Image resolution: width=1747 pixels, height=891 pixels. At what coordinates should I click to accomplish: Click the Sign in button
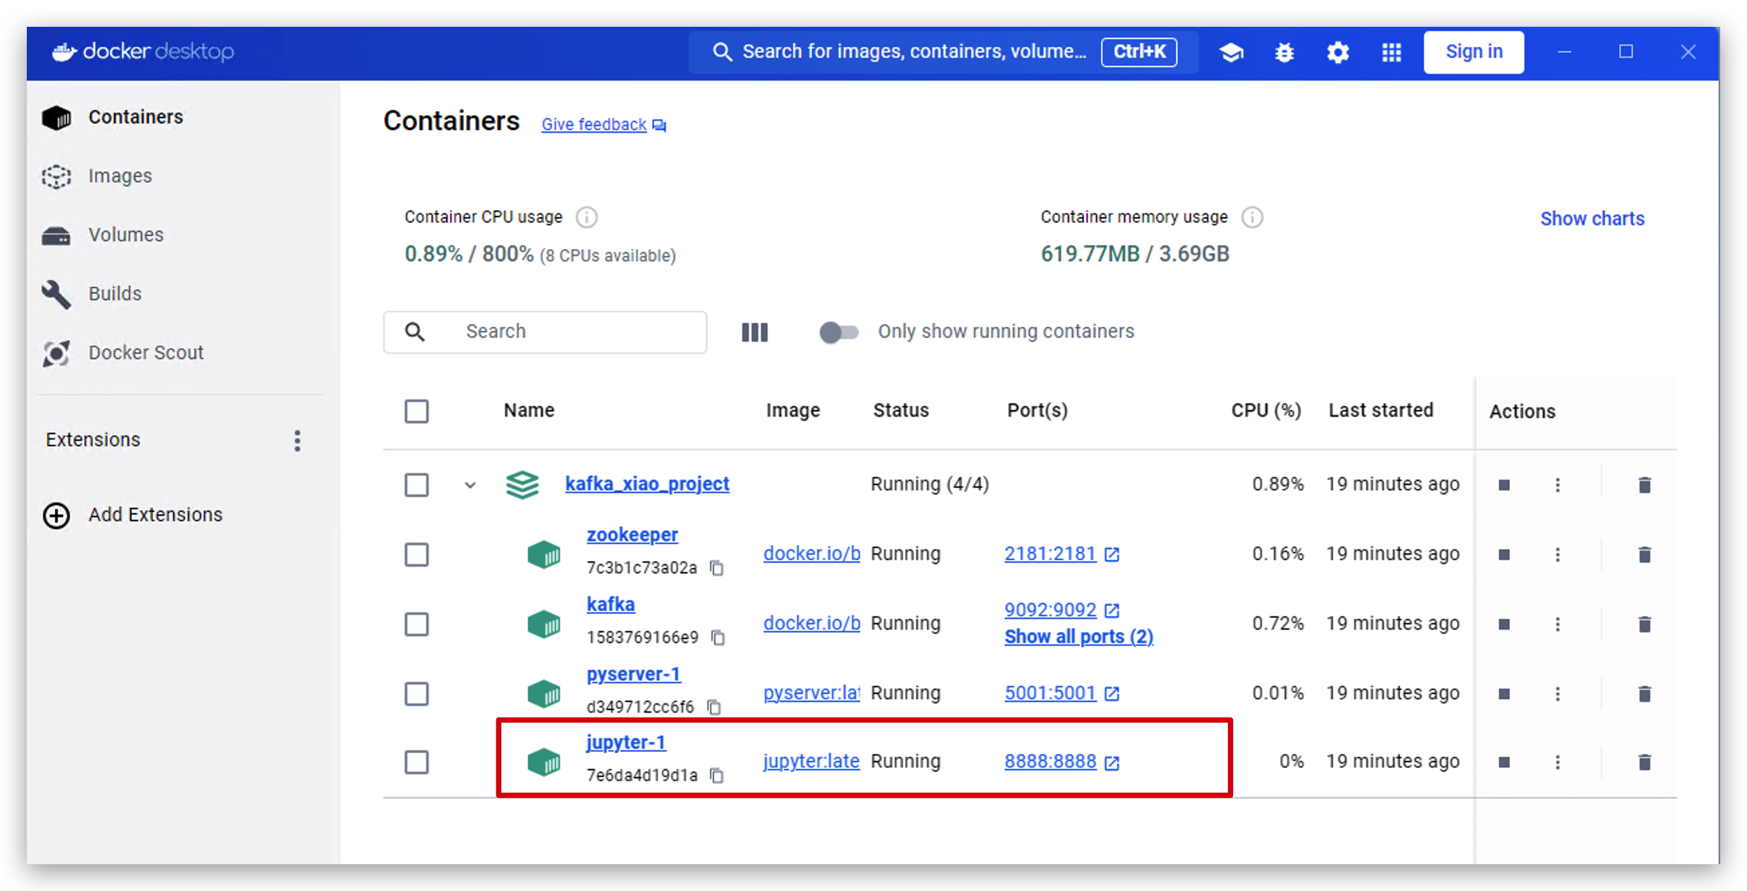click(1474, 52)
